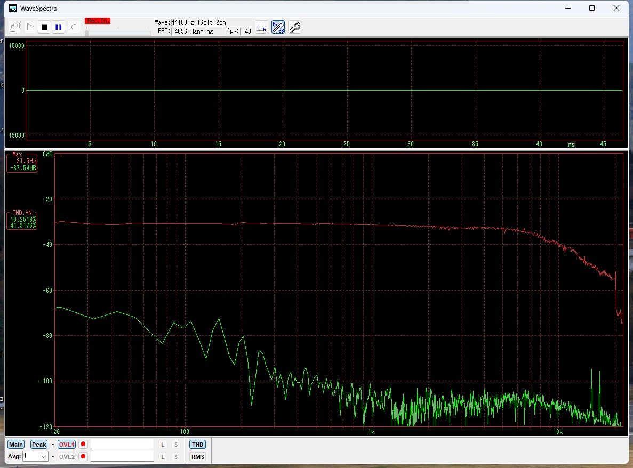Click the RMS measurement button

pos(197,457)
